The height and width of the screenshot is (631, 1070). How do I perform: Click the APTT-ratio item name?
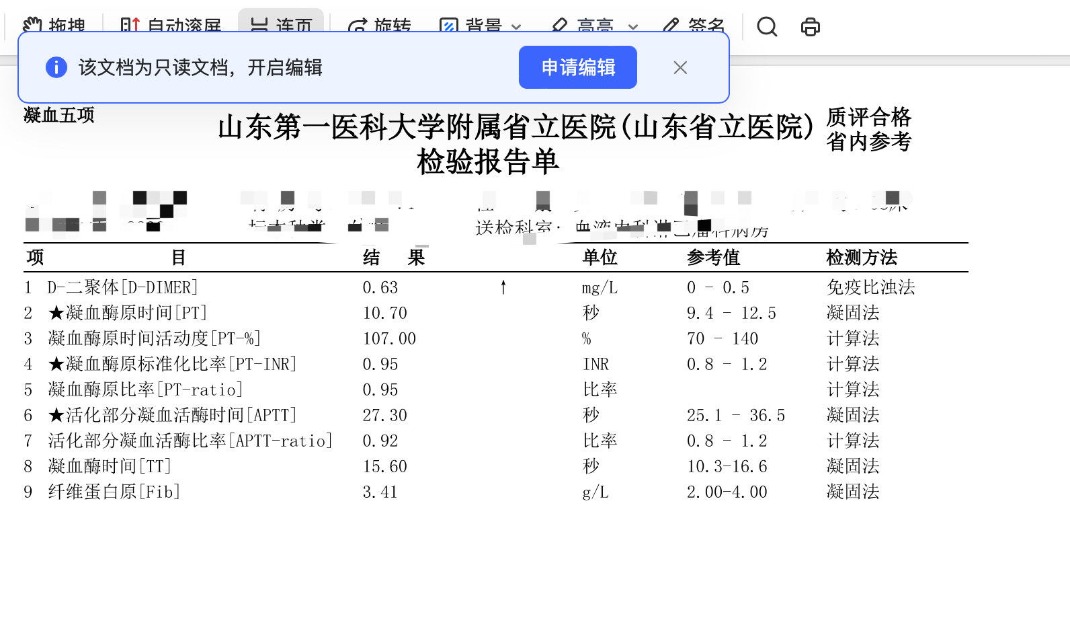pos(190,441)
